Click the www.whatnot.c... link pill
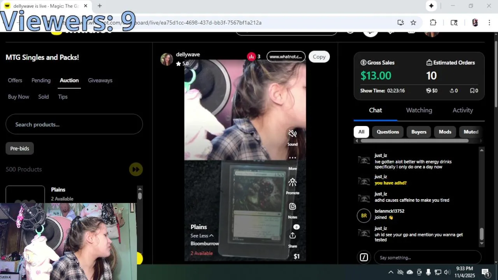Viewport: 498px width, 280px height. (x=286, y=57)
